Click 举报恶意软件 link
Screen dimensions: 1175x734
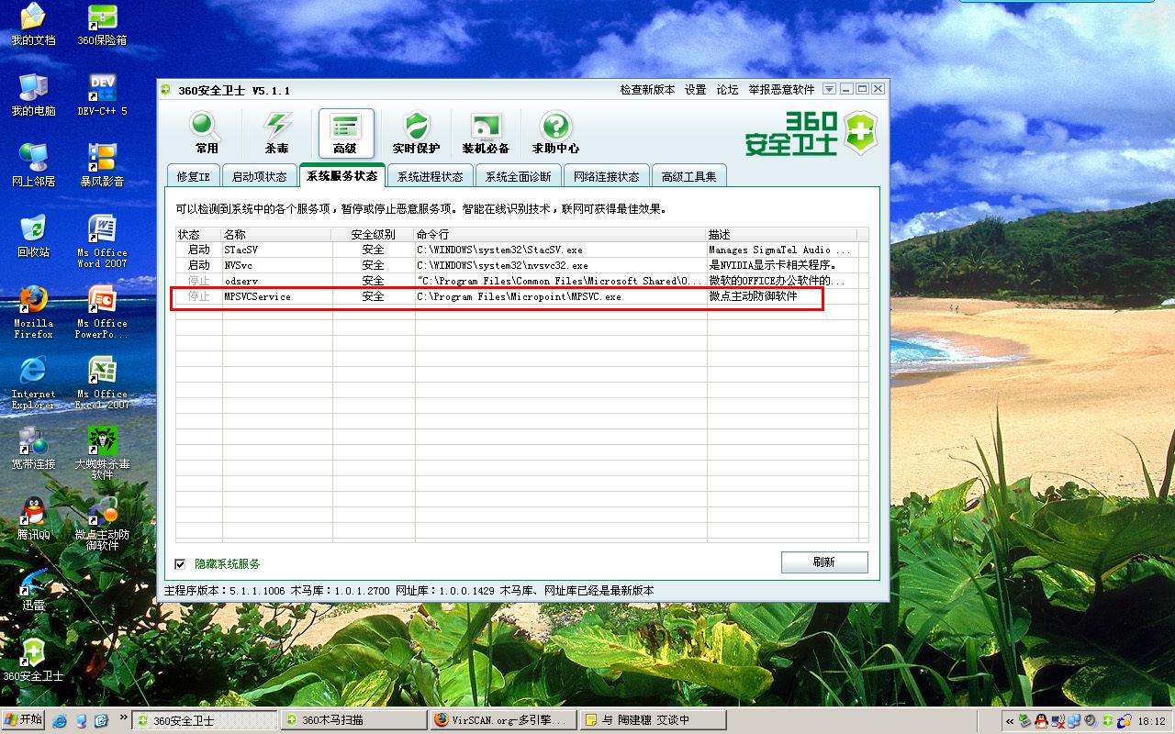pyautogui.click(x=781, y=90)
